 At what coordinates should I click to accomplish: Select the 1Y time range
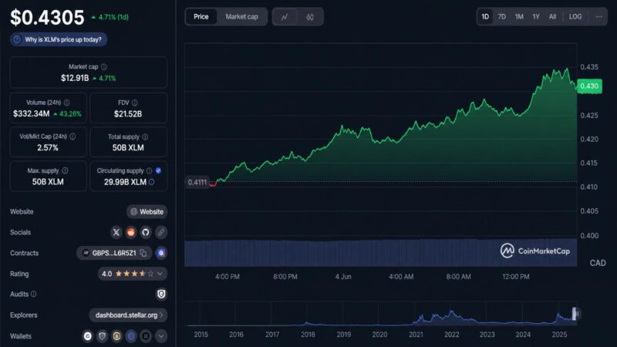[536, 16]
